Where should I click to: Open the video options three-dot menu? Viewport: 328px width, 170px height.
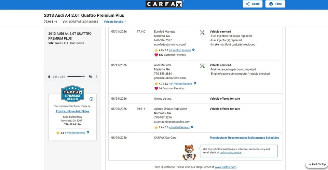96,77
